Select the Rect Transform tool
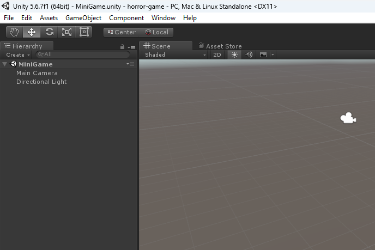Screen dimensions: 375x250 84,32
